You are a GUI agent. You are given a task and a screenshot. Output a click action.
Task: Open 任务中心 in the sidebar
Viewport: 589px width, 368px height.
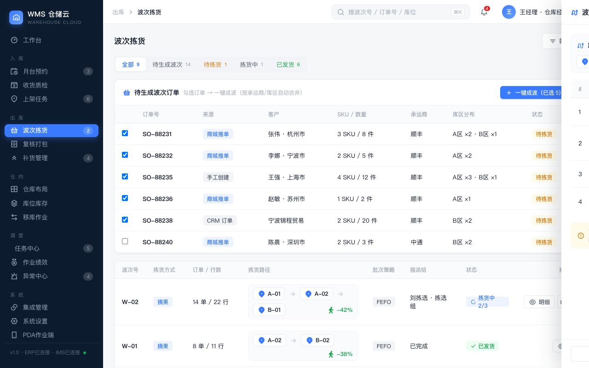click(x=52, y=248)
